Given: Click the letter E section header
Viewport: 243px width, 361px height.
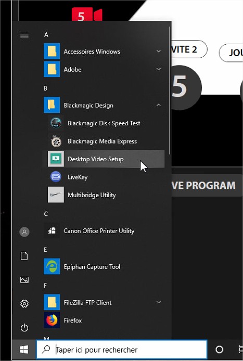Looking at the screenshot, I should pyautogui.click(x=45, y=250).
